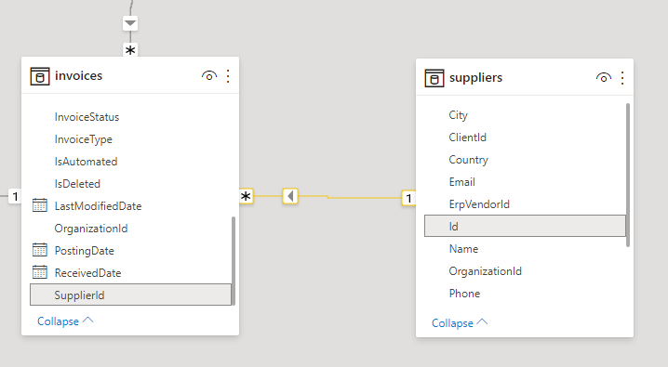
Task: Click the many-side asterisk on invoices relationship
Action: coord(246,196)
